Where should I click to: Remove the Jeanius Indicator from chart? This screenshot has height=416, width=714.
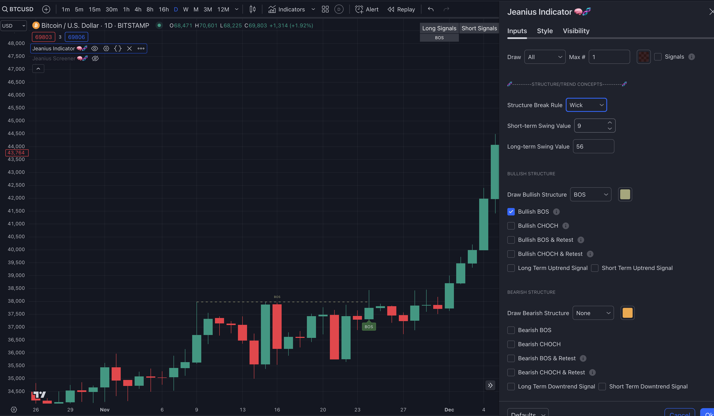129,49
